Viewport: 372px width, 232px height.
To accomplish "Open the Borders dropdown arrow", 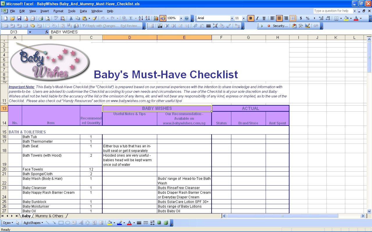I will click(341, 18).
